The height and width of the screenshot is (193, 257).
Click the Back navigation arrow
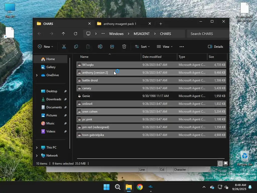tap(39, 34)
